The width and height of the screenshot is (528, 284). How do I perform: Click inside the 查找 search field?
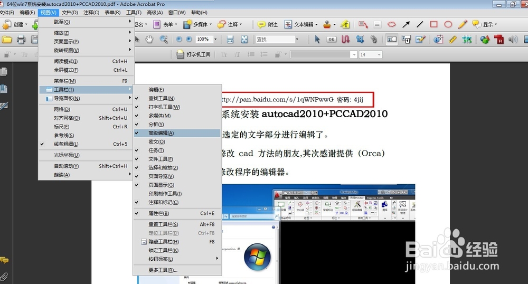(275, 40)
